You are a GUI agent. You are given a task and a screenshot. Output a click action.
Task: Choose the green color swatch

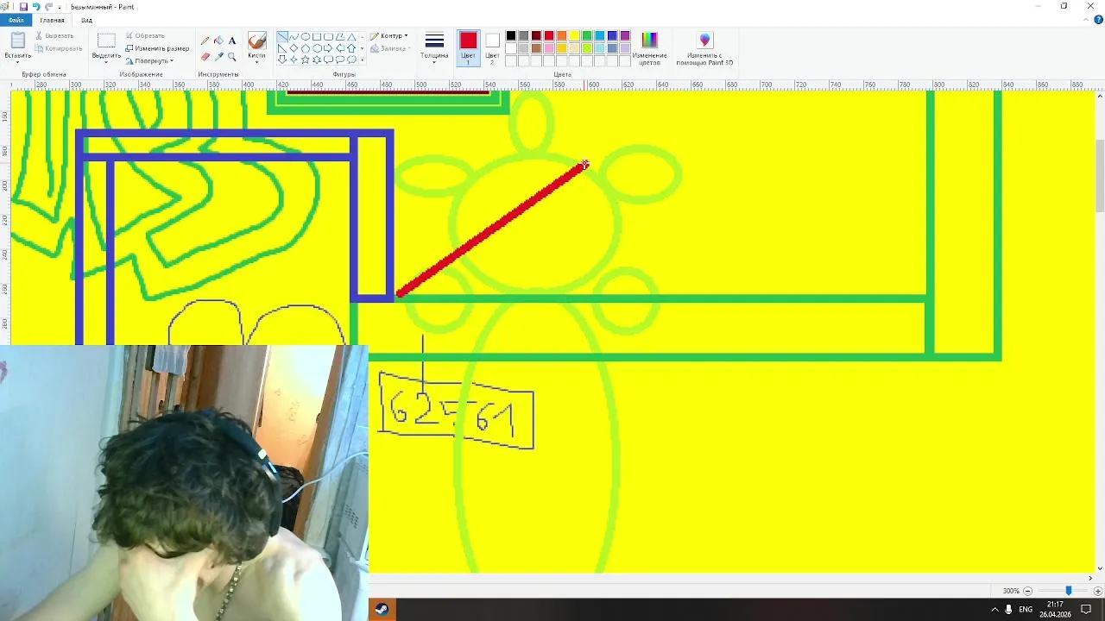pos(587,36)
